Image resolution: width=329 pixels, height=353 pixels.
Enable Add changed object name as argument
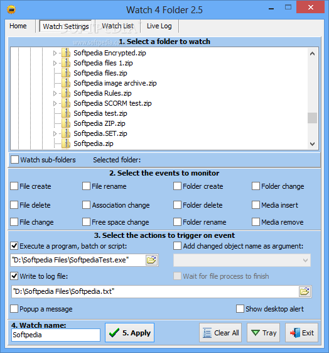[178, 246]
